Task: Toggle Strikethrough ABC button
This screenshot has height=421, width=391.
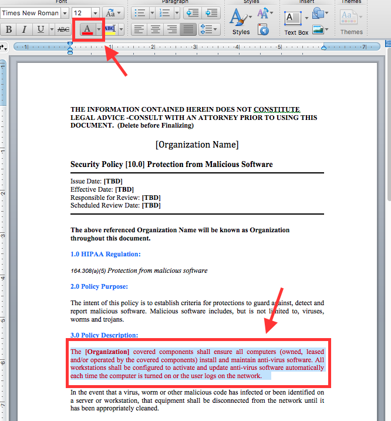Action: point(63,29)
